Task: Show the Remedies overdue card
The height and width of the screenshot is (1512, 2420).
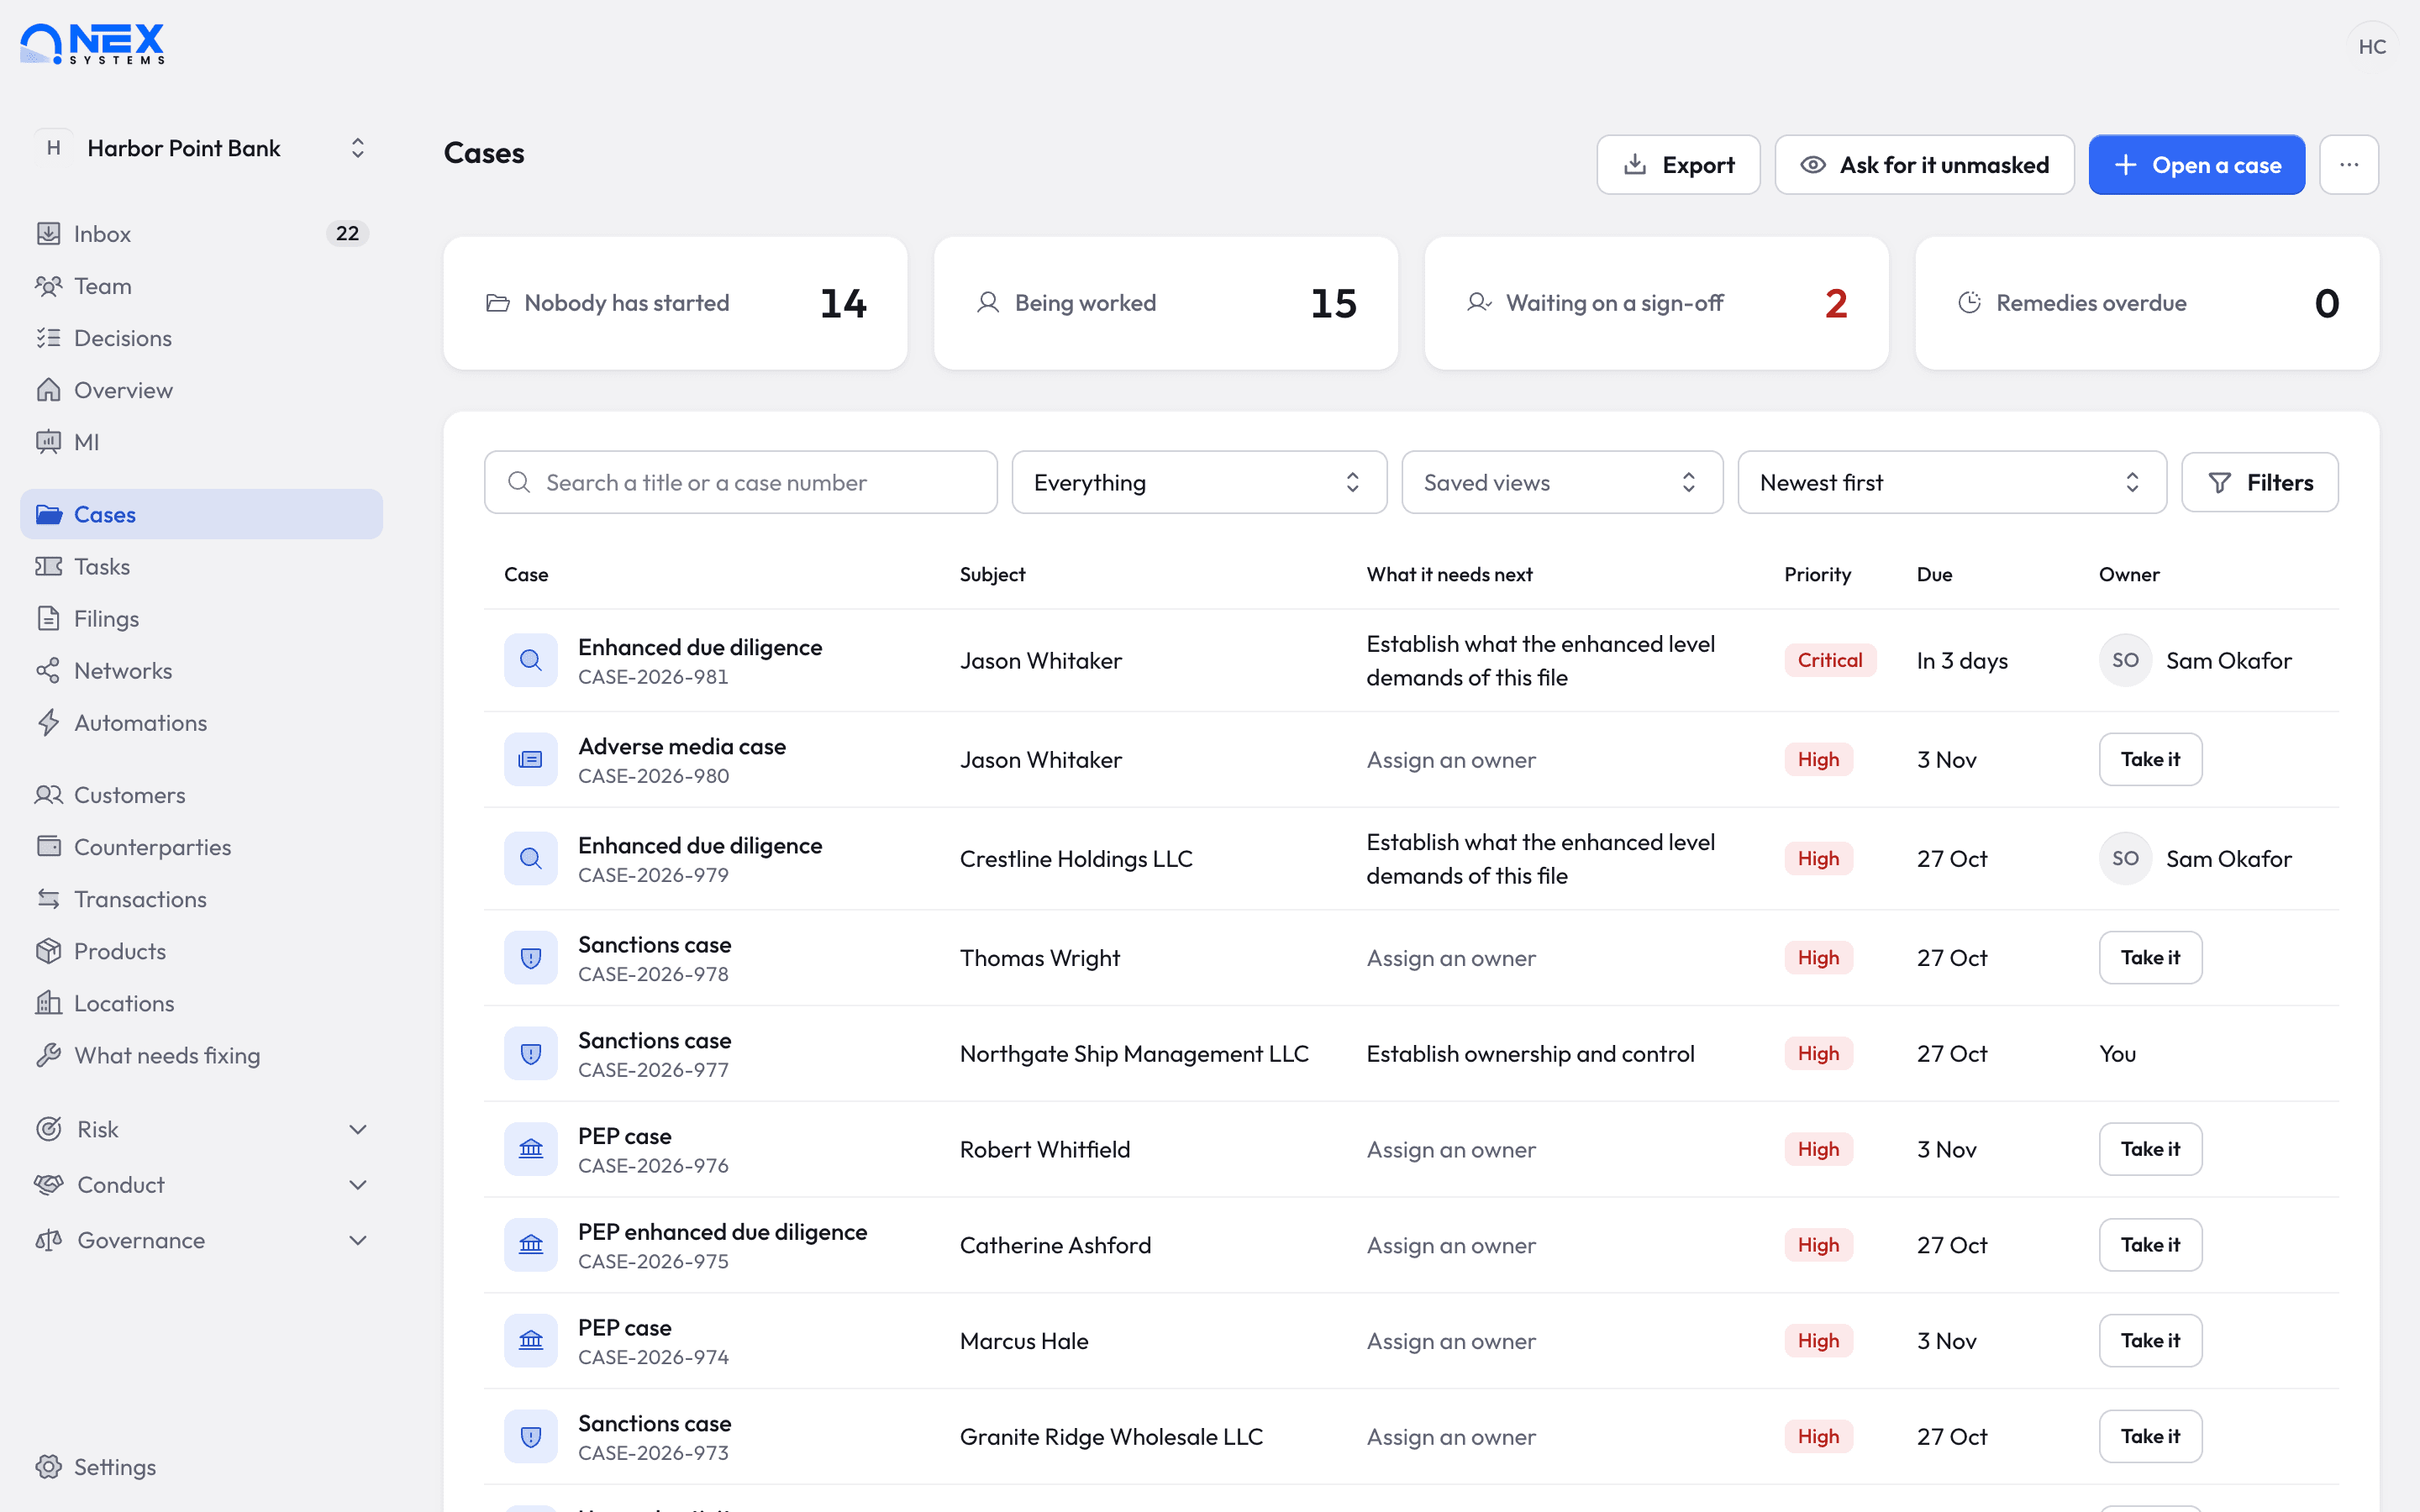Action: (2147, 303)
